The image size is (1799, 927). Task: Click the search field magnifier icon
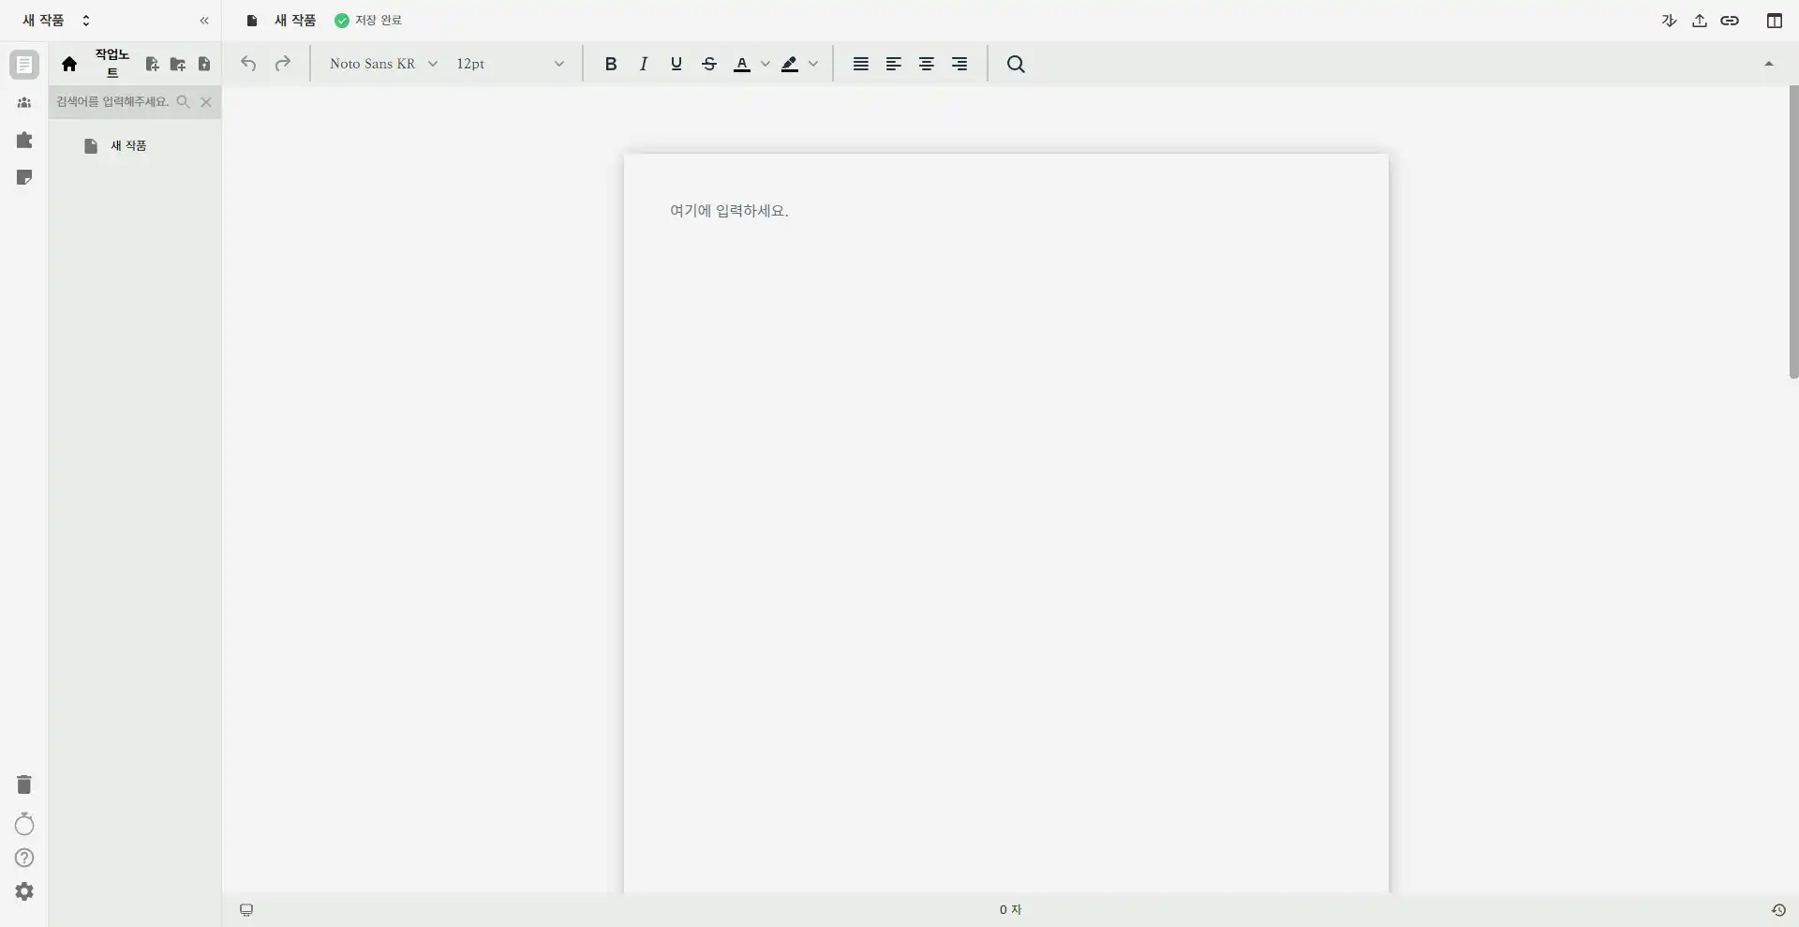point(184,101)
